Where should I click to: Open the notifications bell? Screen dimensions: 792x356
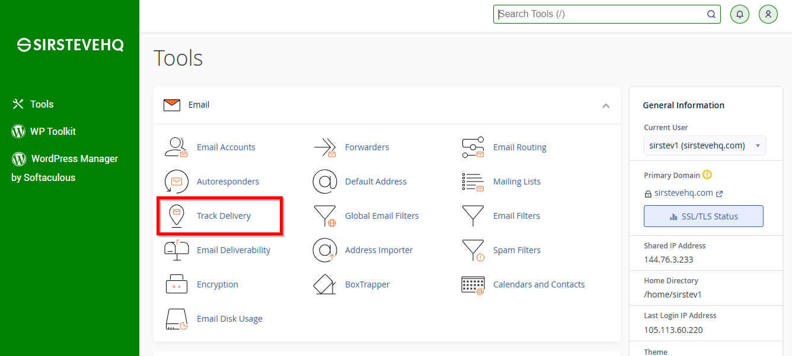point(740,14)
